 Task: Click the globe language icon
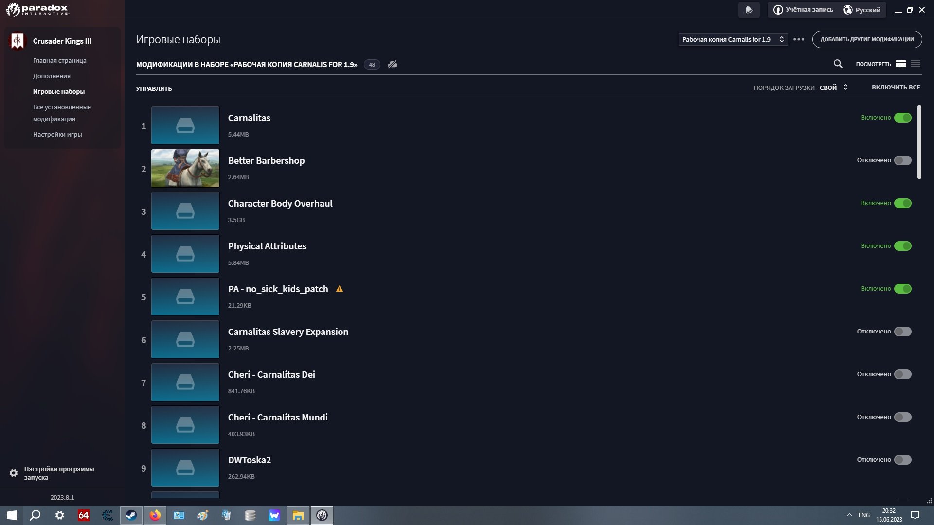coord(847,10)
